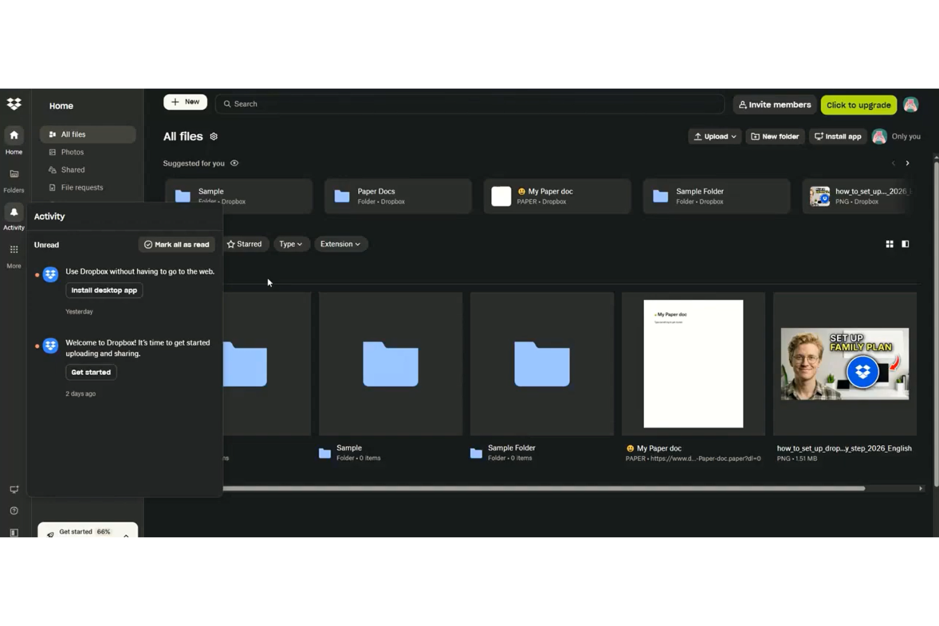Click the Dropbox logo icon

pos(14,103)
